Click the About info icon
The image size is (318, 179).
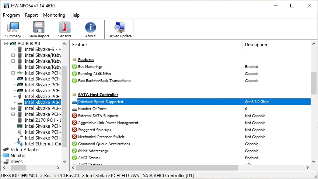coord(90,30)
